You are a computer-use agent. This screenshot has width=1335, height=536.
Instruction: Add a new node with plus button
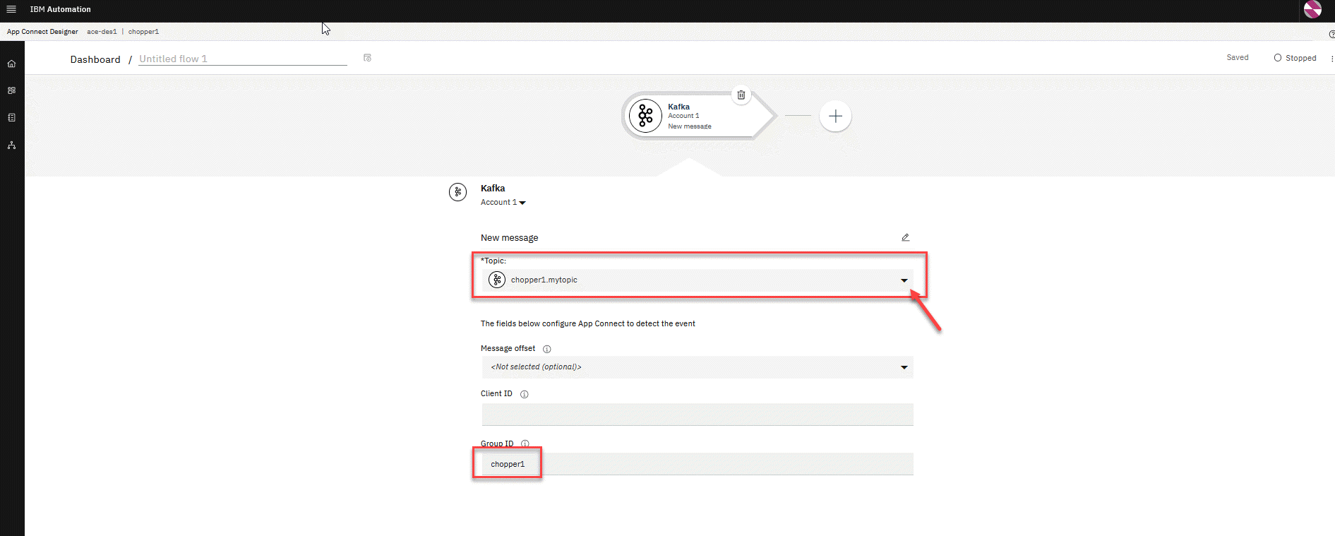coord(835,116)
